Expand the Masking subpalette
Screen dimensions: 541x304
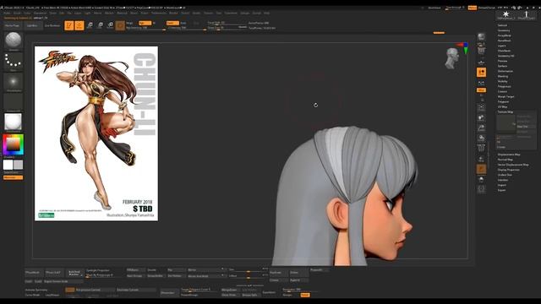[x=503, y=76]
